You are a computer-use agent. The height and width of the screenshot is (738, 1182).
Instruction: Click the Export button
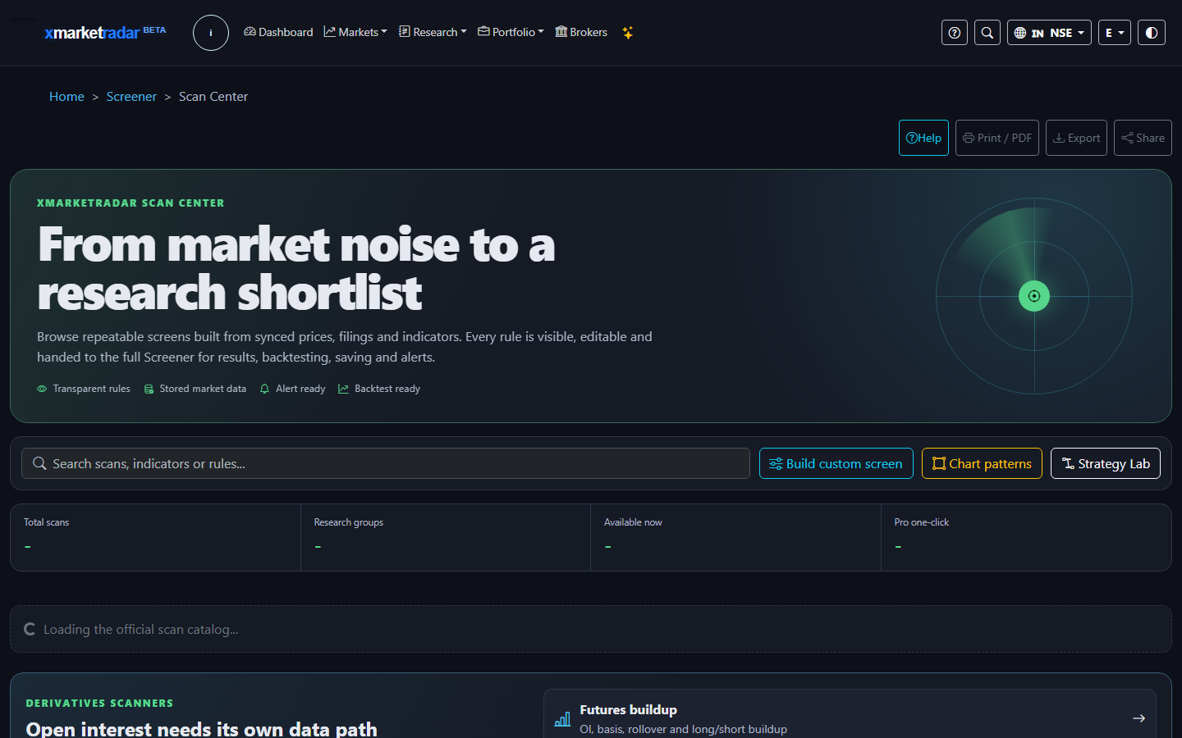1076,138
